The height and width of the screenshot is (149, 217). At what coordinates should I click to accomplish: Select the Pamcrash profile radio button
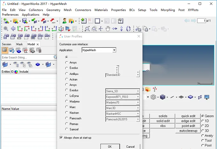(x=67, y=118)
